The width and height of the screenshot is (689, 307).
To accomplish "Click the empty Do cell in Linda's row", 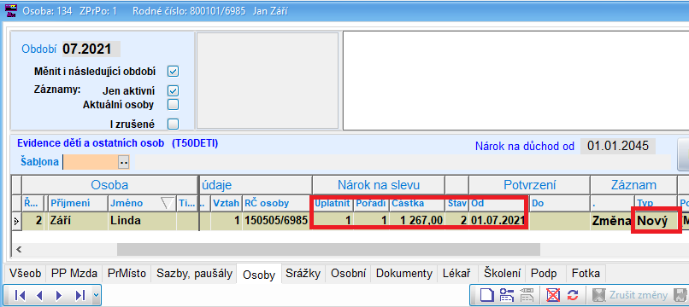I will point(559,221).
